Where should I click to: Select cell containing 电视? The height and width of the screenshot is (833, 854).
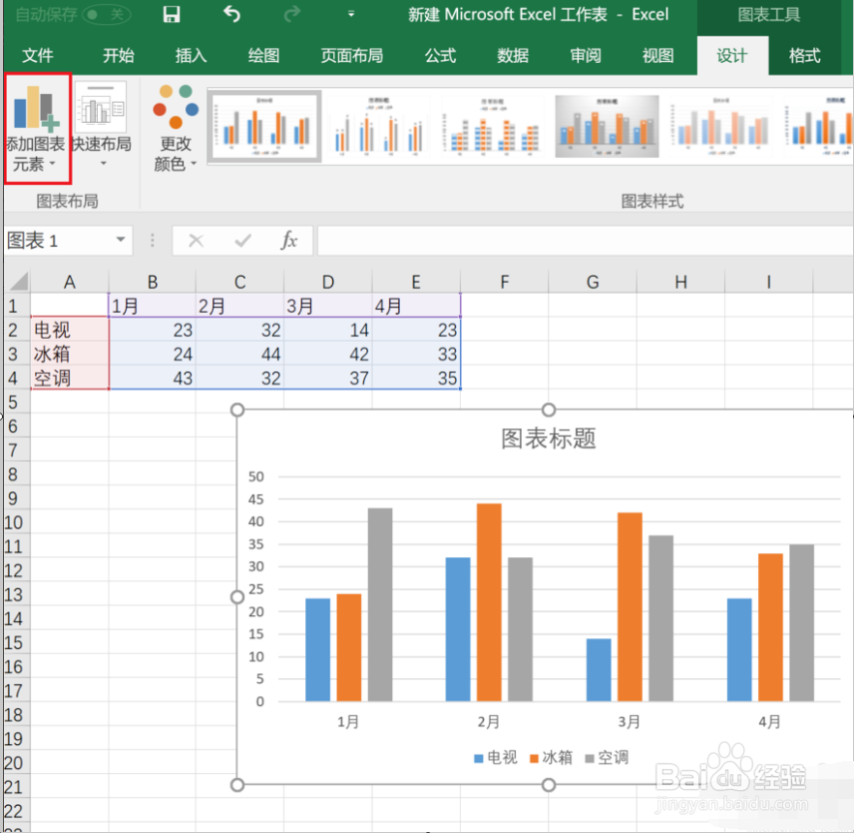[x=69, y=330]
